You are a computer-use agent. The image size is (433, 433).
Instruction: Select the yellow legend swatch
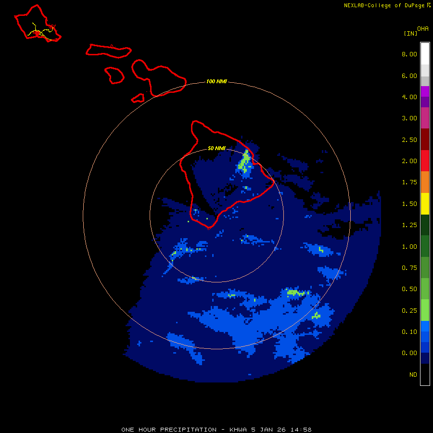pos(425,204)
